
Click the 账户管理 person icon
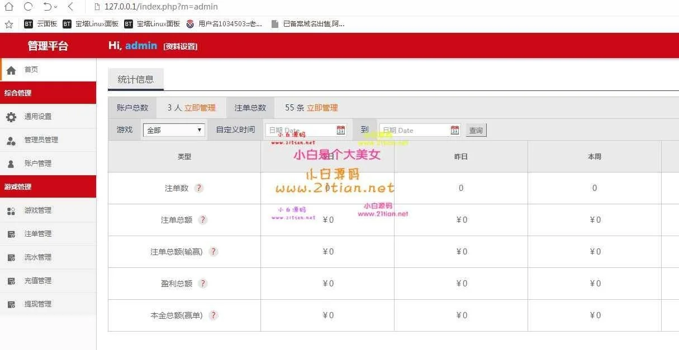pos(11,164)
